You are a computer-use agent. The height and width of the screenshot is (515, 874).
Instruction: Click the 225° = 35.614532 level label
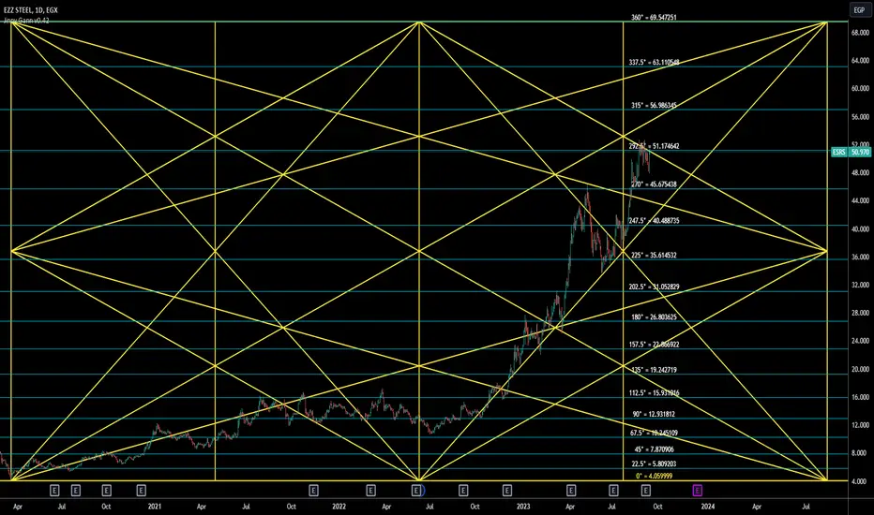[x=654, y=256]
